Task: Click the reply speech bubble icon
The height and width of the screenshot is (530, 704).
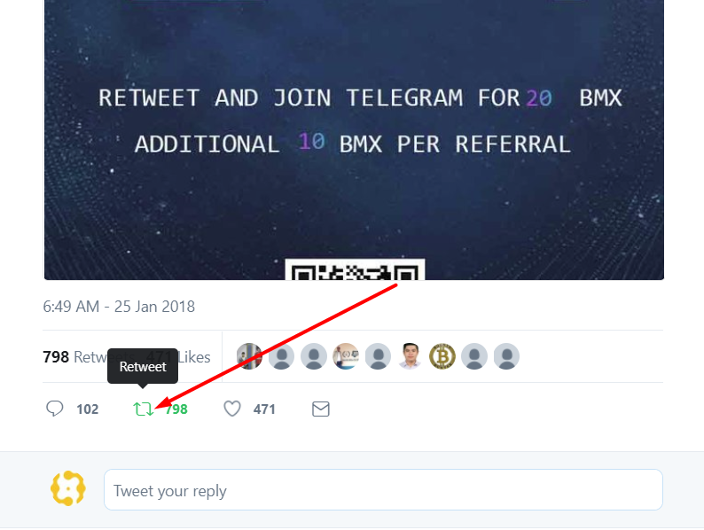Action: tap(55, 409)
